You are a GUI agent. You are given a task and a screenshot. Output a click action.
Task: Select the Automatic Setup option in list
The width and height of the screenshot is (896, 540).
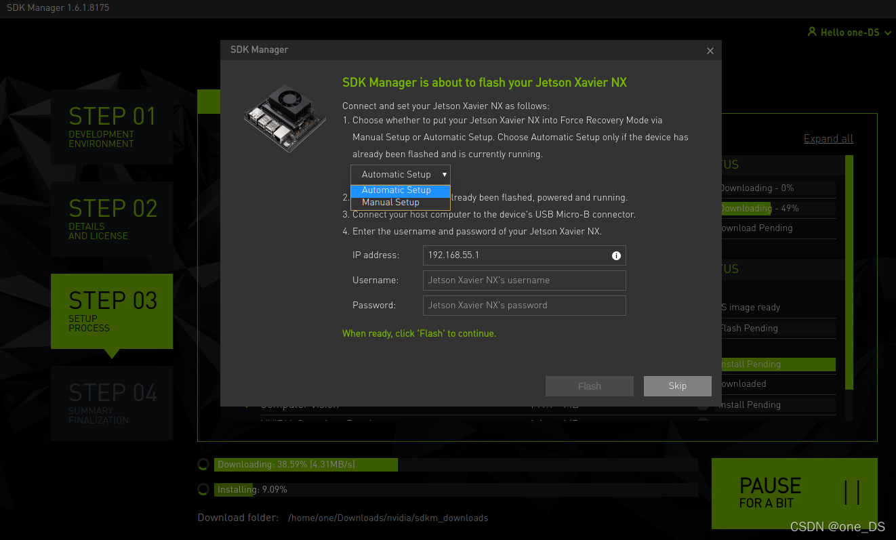pyautogui.click(x=401, y=190)
